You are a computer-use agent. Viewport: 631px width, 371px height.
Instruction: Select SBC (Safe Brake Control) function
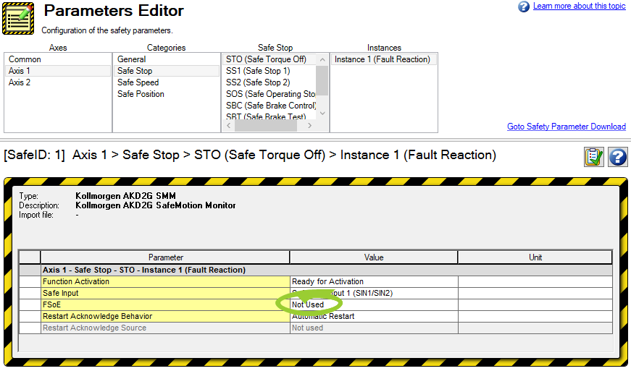click(x=269, y=106)
